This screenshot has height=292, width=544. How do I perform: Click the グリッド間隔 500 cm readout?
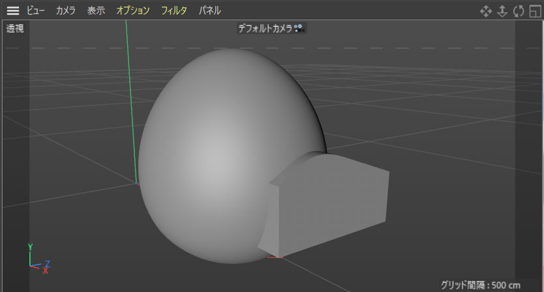(x=481, y=284)
